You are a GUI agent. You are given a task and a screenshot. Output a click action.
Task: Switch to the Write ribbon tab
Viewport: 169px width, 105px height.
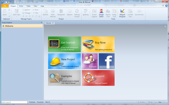[x=21, y=6]
